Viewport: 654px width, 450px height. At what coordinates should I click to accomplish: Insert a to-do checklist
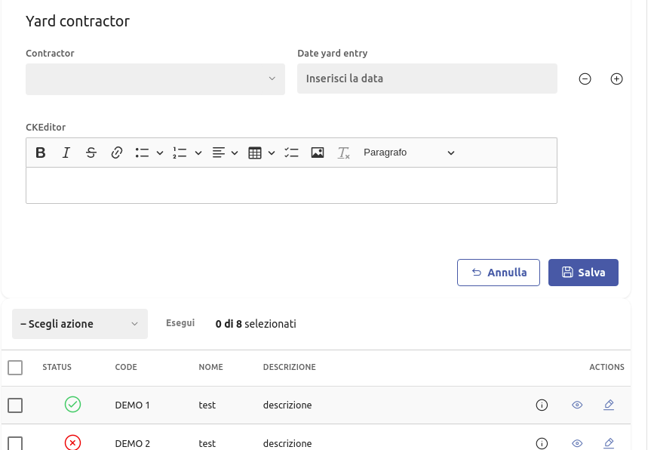click(x=292, y=153)
